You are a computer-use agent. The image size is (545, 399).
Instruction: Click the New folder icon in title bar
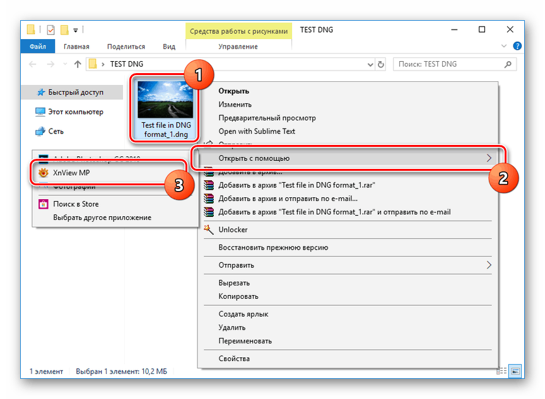(x=64, y=30)
